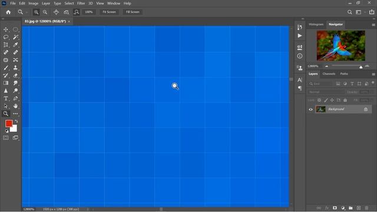Select the Healing Brush tool
377x212 pixels.
[15, 52]
